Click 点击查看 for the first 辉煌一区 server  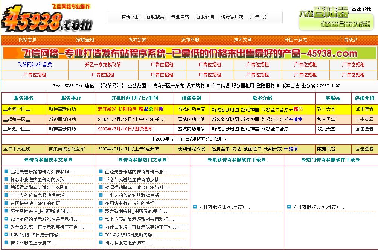364,109
